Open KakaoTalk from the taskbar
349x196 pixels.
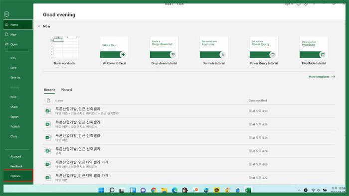[x=216, y=190]
